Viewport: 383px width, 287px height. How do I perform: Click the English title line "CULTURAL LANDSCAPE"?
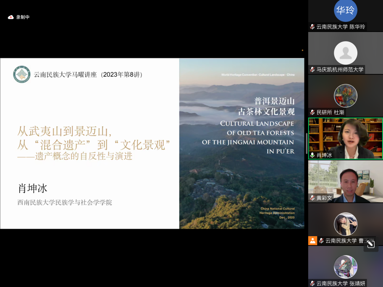tap(257, 123)
